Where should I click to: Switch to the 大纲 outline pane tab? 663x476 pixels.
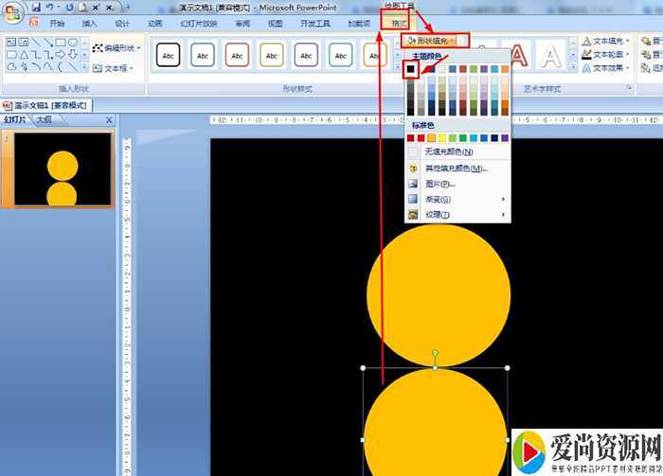(45, 120)
